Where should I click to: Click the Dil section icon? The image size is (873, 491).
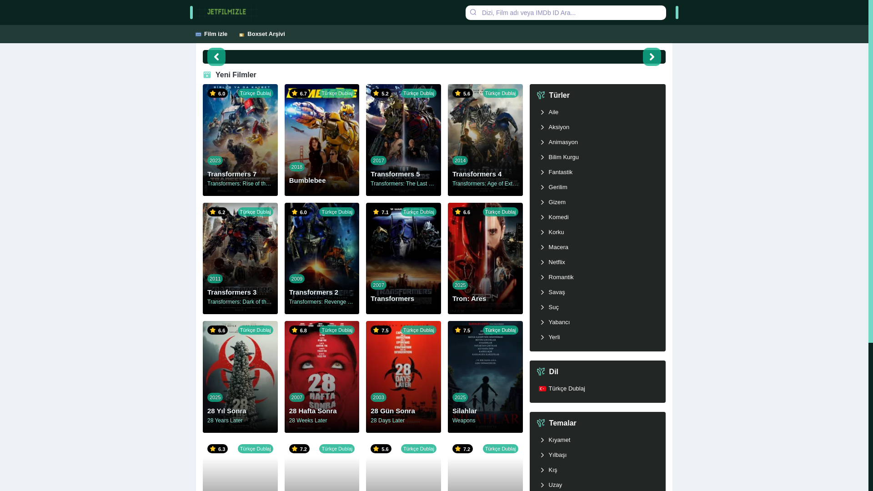541,371
